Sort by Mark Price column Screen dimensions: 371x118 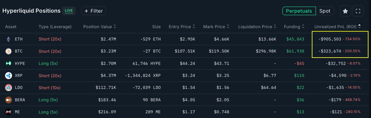coord(216,27)
